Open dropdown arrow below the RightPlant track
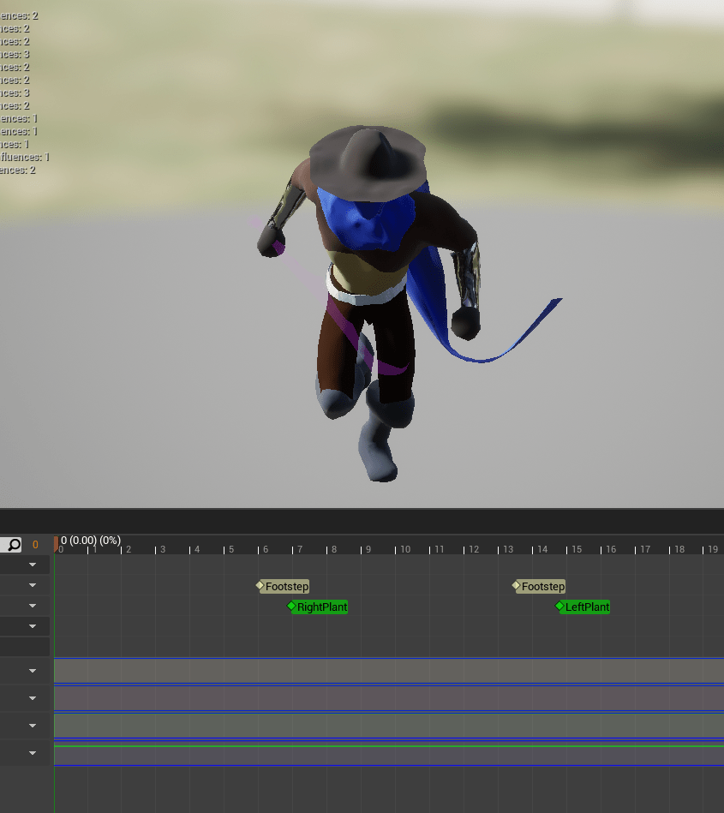 coord(33,627)
